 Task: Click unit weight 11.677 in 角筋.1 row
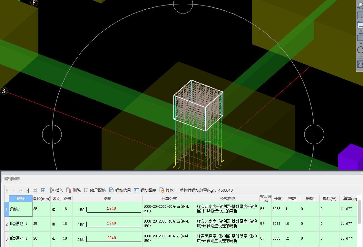346,209
